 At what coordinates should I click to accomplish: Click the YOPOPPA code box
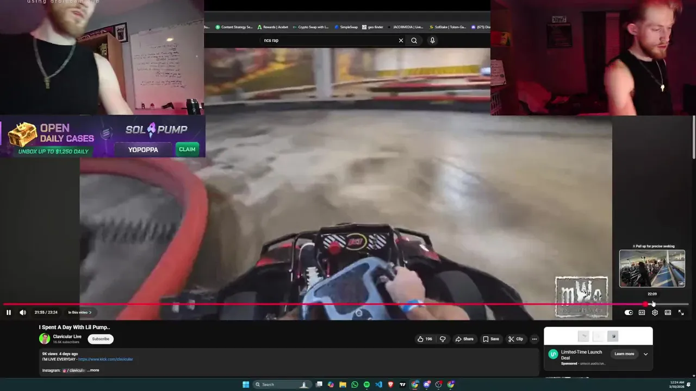click(143, 149)
